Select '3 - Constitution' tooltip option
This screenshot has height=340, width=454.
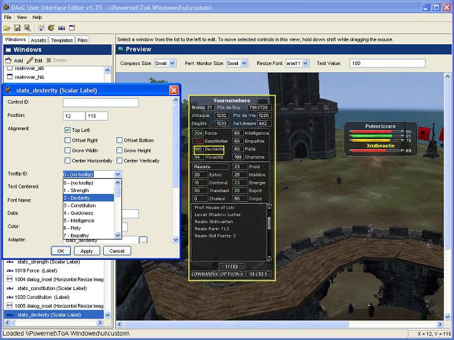(89, 205)
